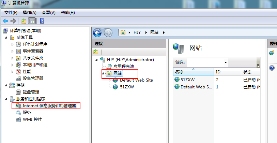Click the up-one-level folder toolbar icon
This screenshot has height=143, width=277.
click(24, 21)
